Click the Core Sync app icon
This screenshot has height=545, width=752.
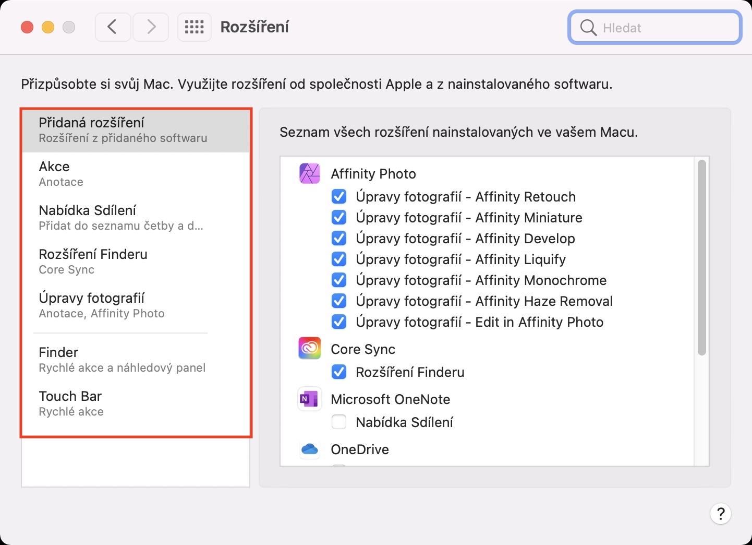coord(309,348)
